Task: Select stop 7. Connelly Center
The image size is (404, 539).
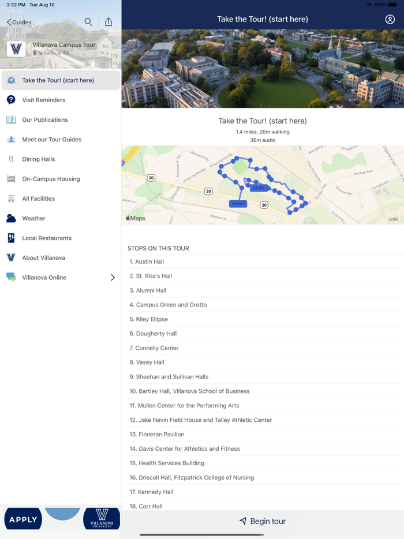Action: pos(264,348)
